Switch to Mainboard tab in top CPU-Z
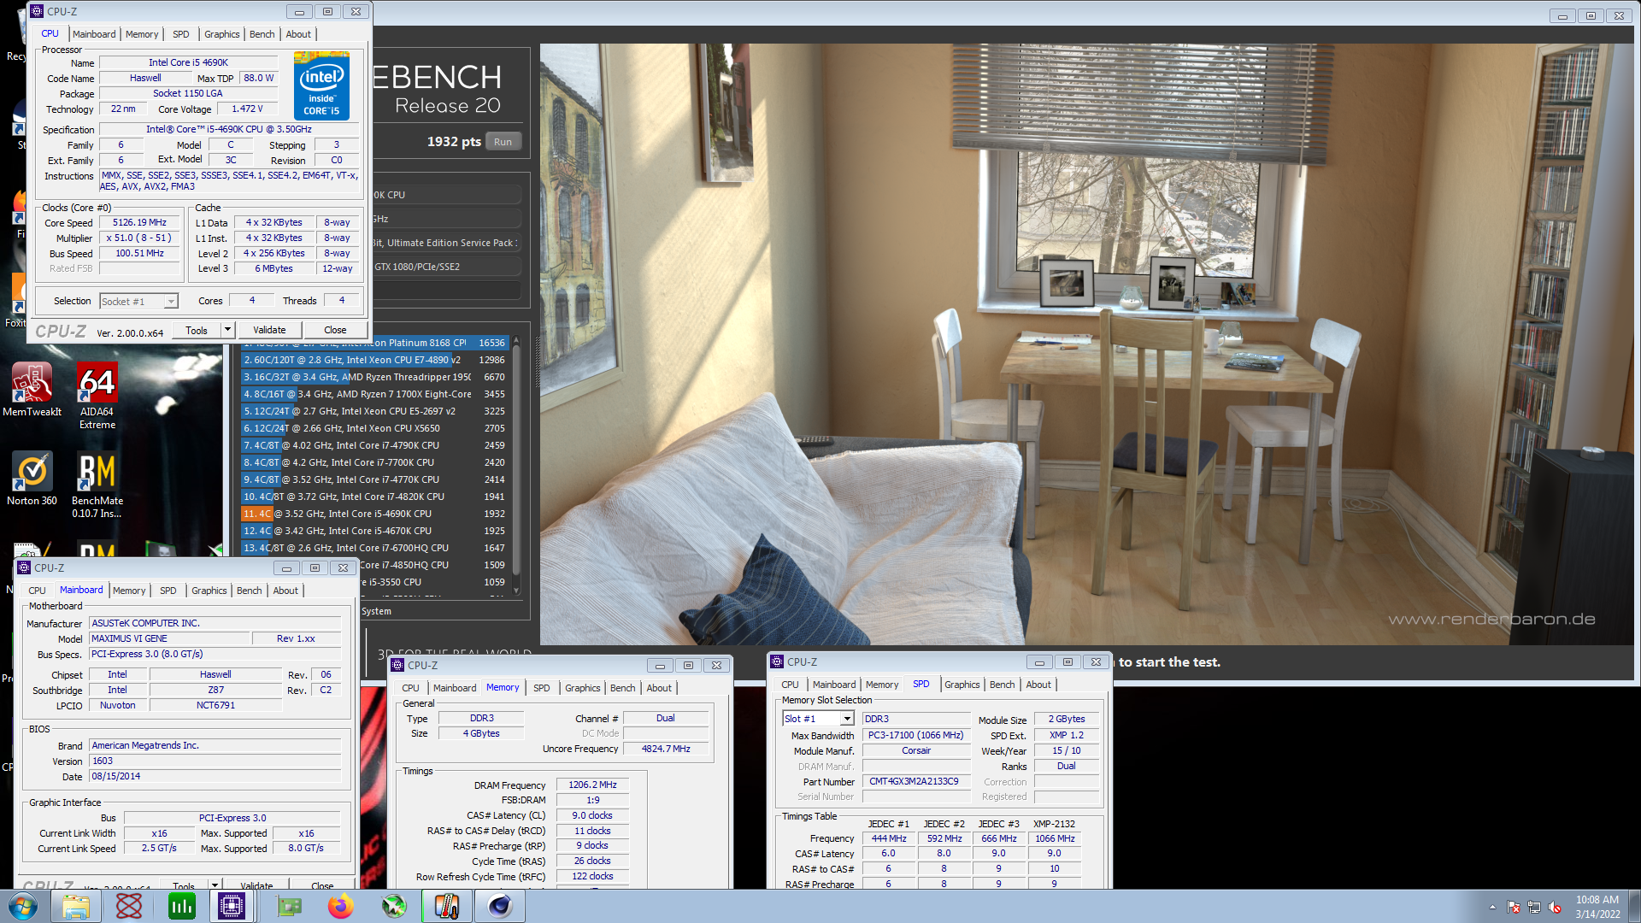This screenshot has height=923, width=1641. (94, 34)
